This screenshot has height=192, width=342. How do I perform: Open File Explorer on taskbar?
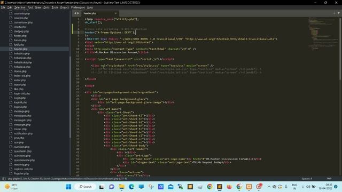coord(121,187)
